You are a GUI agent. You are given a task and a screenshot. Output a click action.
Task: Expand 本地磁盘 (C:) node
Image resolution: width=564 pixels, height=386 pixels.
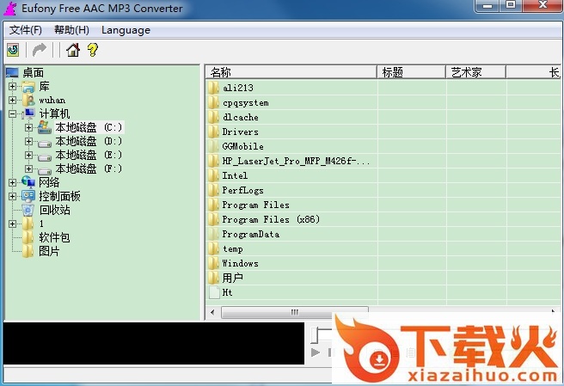point(28,127)
